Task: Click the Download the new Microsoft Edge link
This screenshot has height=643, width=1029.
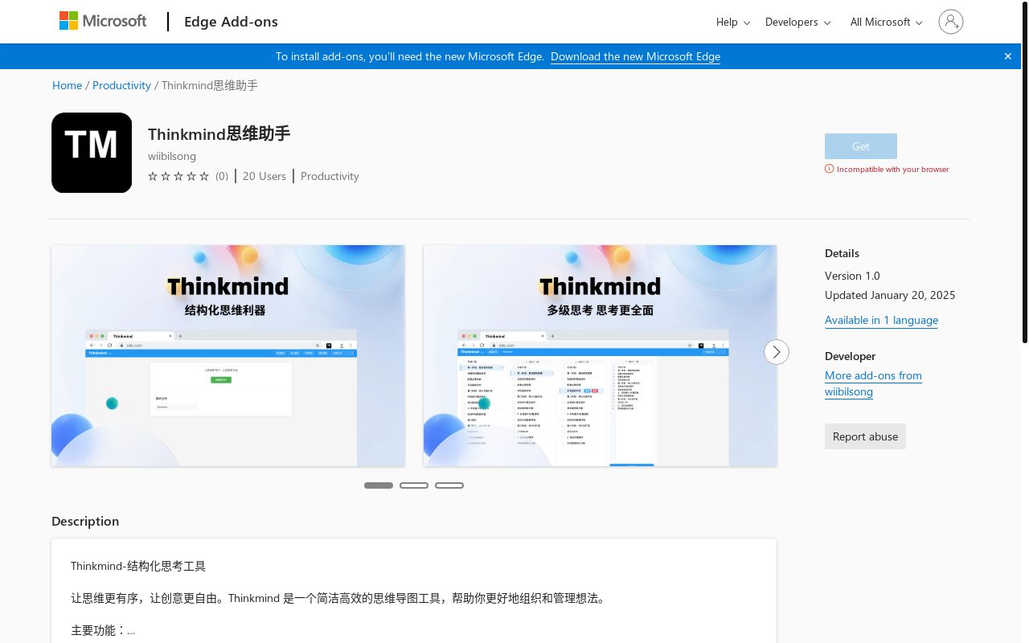Action: [x=635, y=56]
